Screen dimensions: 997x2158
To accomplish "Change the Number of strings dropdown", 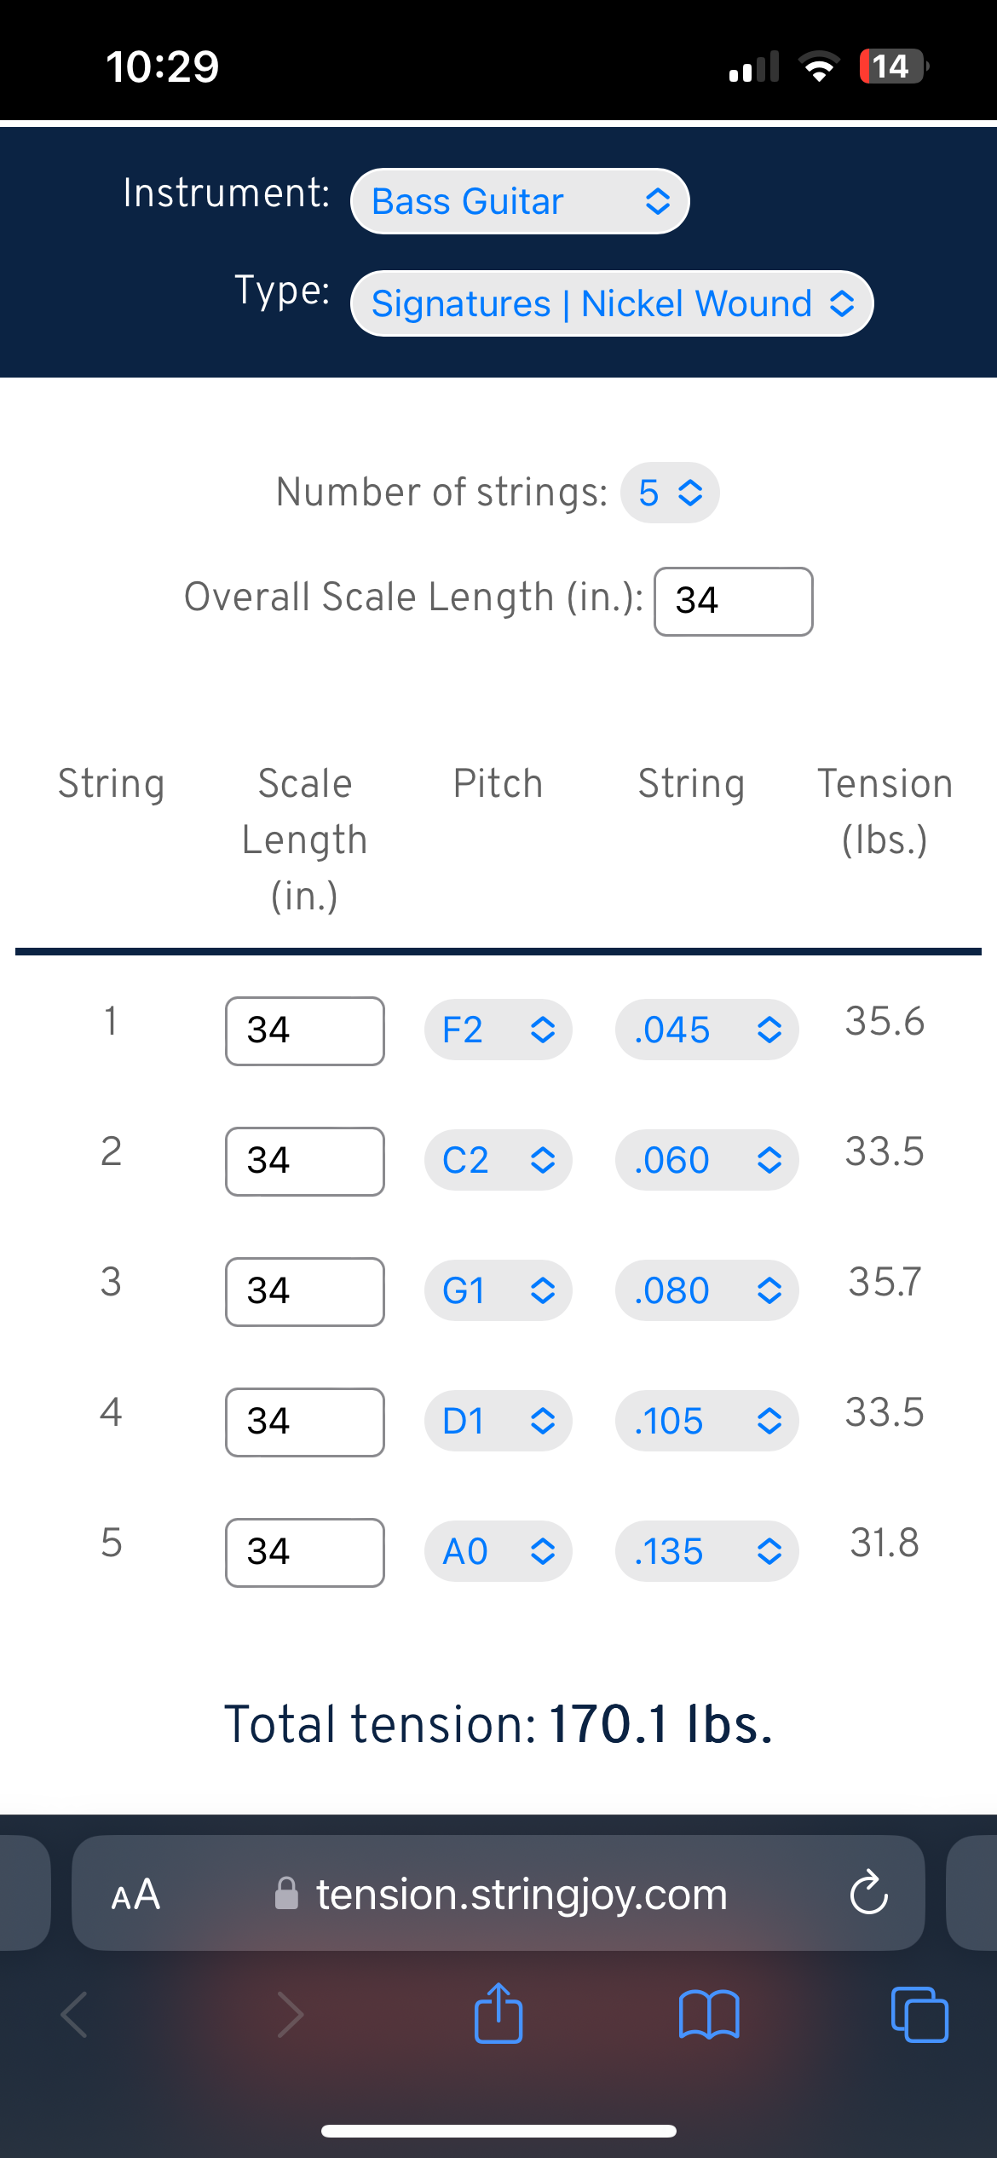I will point(670,493).
